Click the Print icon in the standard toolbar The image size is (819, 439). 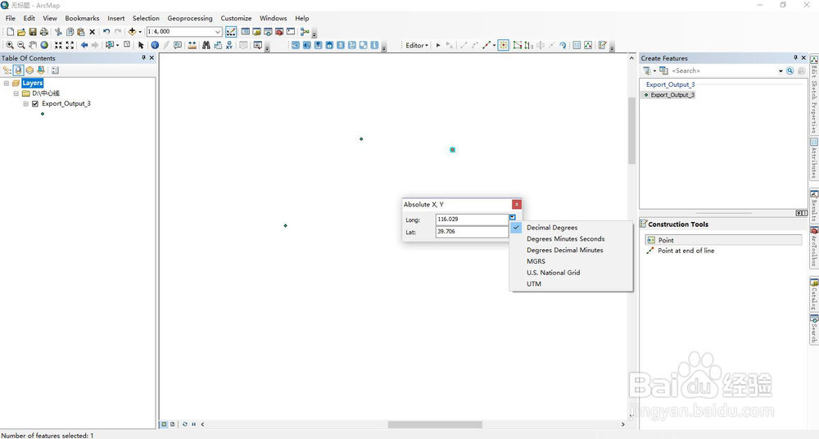click(44, 32)
